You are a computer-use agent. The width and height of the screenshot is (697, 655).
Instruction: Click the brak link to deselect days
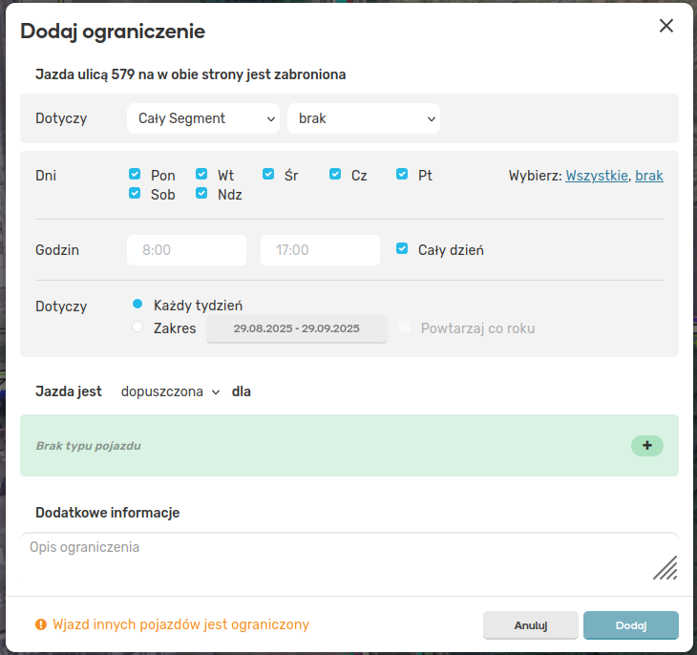point(648,176)
